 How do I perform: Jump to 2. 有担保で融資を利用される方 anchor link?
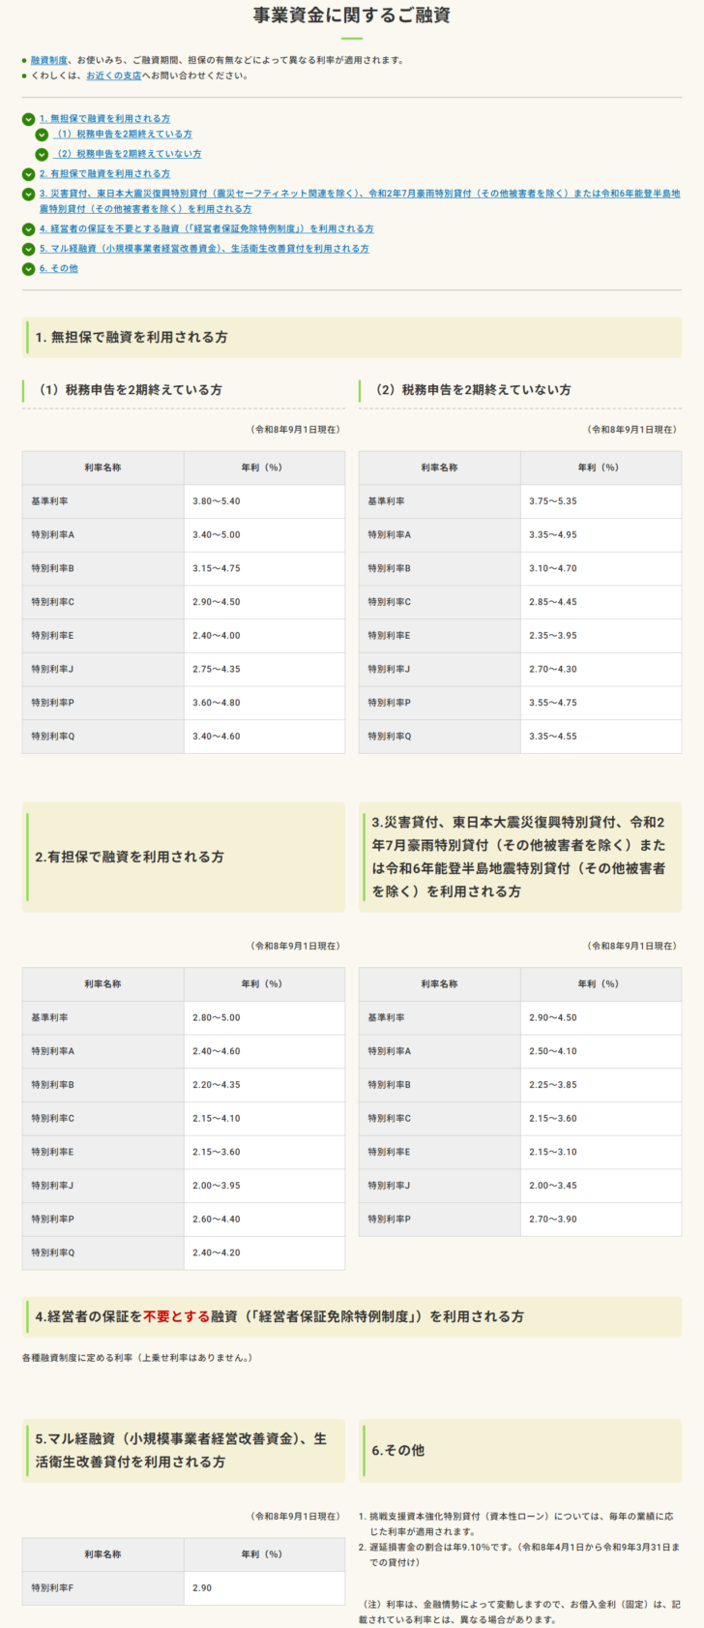[104, 174]
